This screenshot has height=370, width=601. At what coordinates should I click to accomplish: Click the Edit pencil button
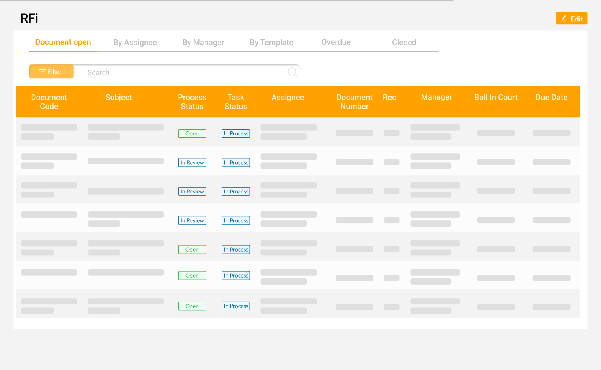571,19
